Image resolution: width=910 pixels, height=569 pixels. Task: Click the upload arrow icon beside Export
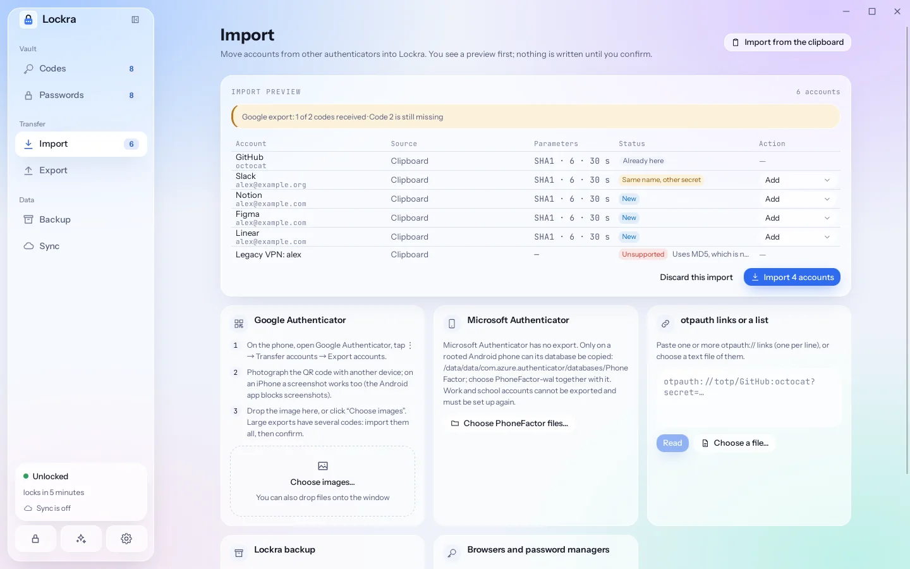[28, 171]
